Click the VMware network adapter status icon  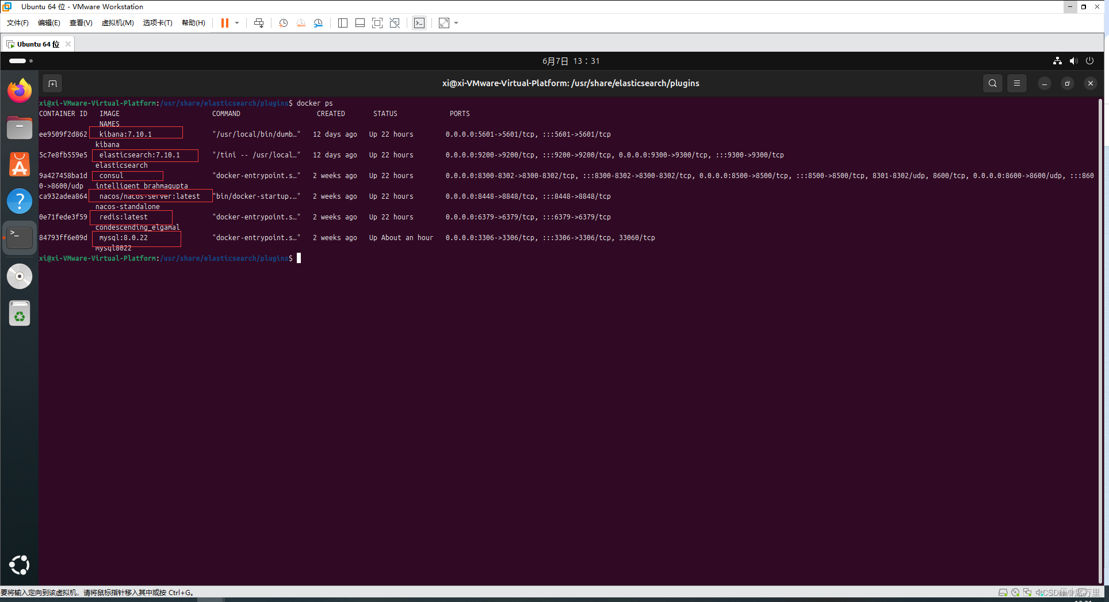click(x=1027, y=592)
